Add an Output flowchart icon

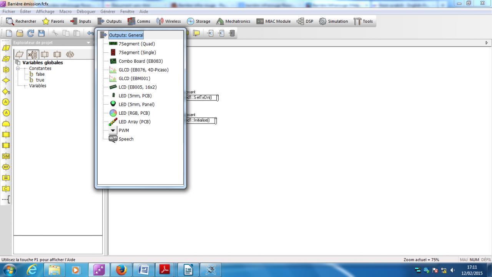pyautogui.click(x=6, y=59)
